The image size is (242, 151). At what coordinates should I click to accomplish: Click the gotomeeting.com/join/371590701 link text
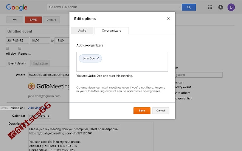pyautogui.click(x=61, y=133)
